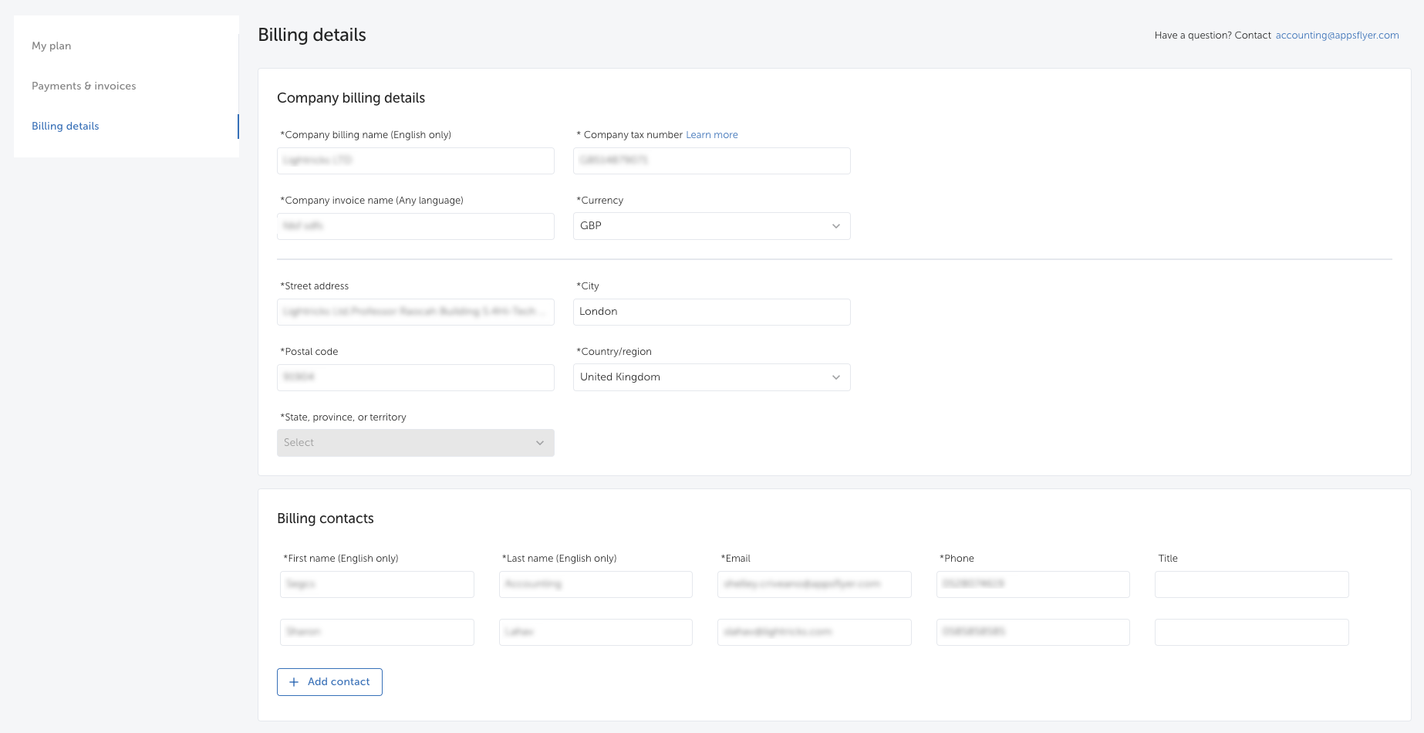Click into the Street address field
The height and width of the screenshot is (733, 1424).
coord(415,312)
